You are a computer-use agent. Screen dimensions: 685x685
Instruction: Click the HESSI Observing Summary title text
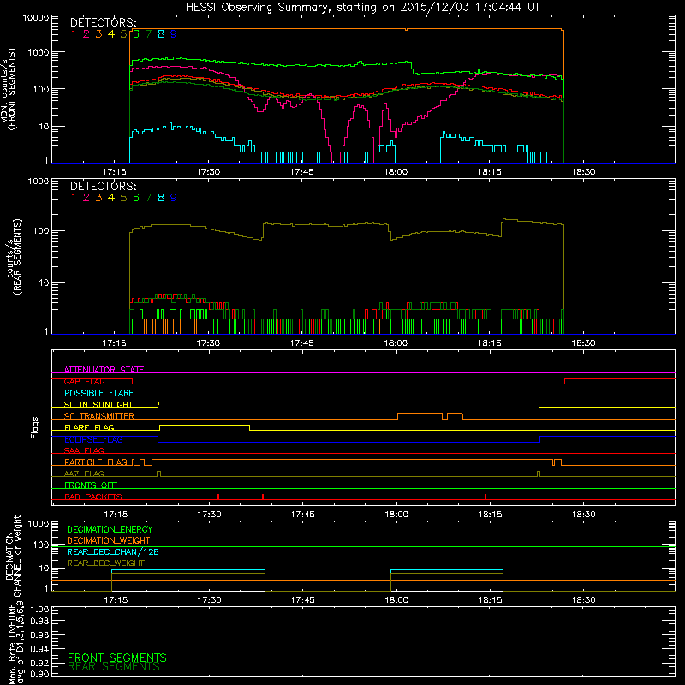click(x=362, y=8)
